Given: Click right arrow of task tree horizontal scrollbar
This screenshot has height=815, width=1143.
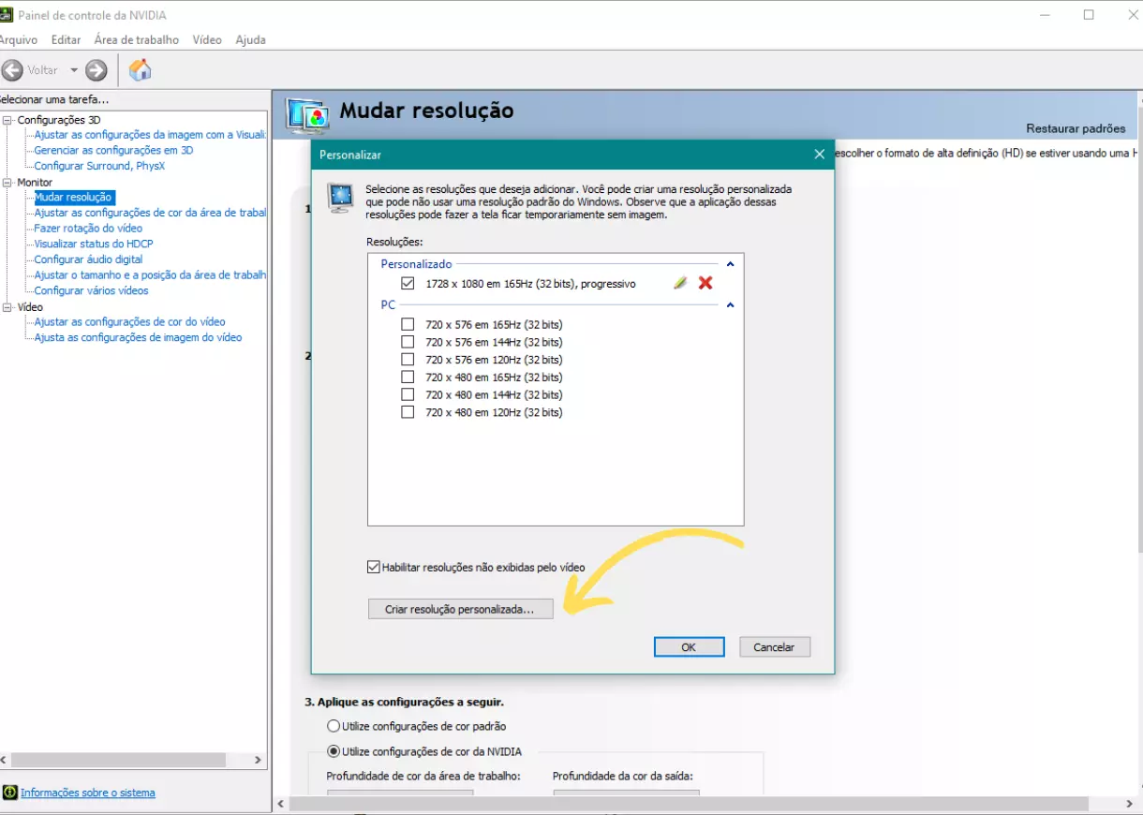Looking at the screenshot, I should click(x=259, y=761).
